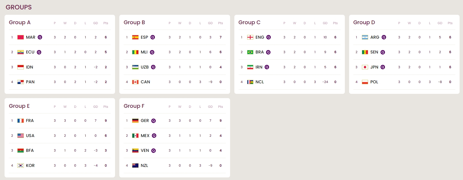This screenshot has width=463, height=180.
Task: Select the MEX team name in Group F
Action: point(145,136)
